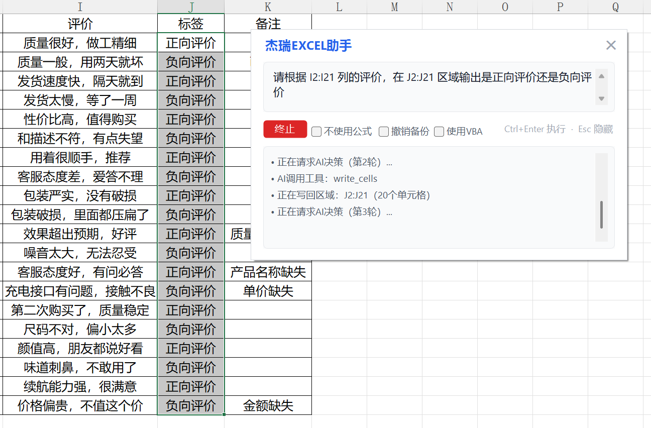
Task: Click cell with 价格偏贵，不值这个价
Action: pos(80,406)
